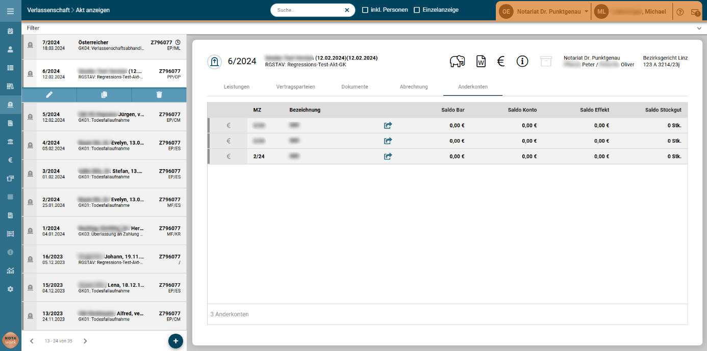The height and width of the screenshot is (351, 707).
Task: Open the persons icon in the sidebar
Action: (10, 49)
